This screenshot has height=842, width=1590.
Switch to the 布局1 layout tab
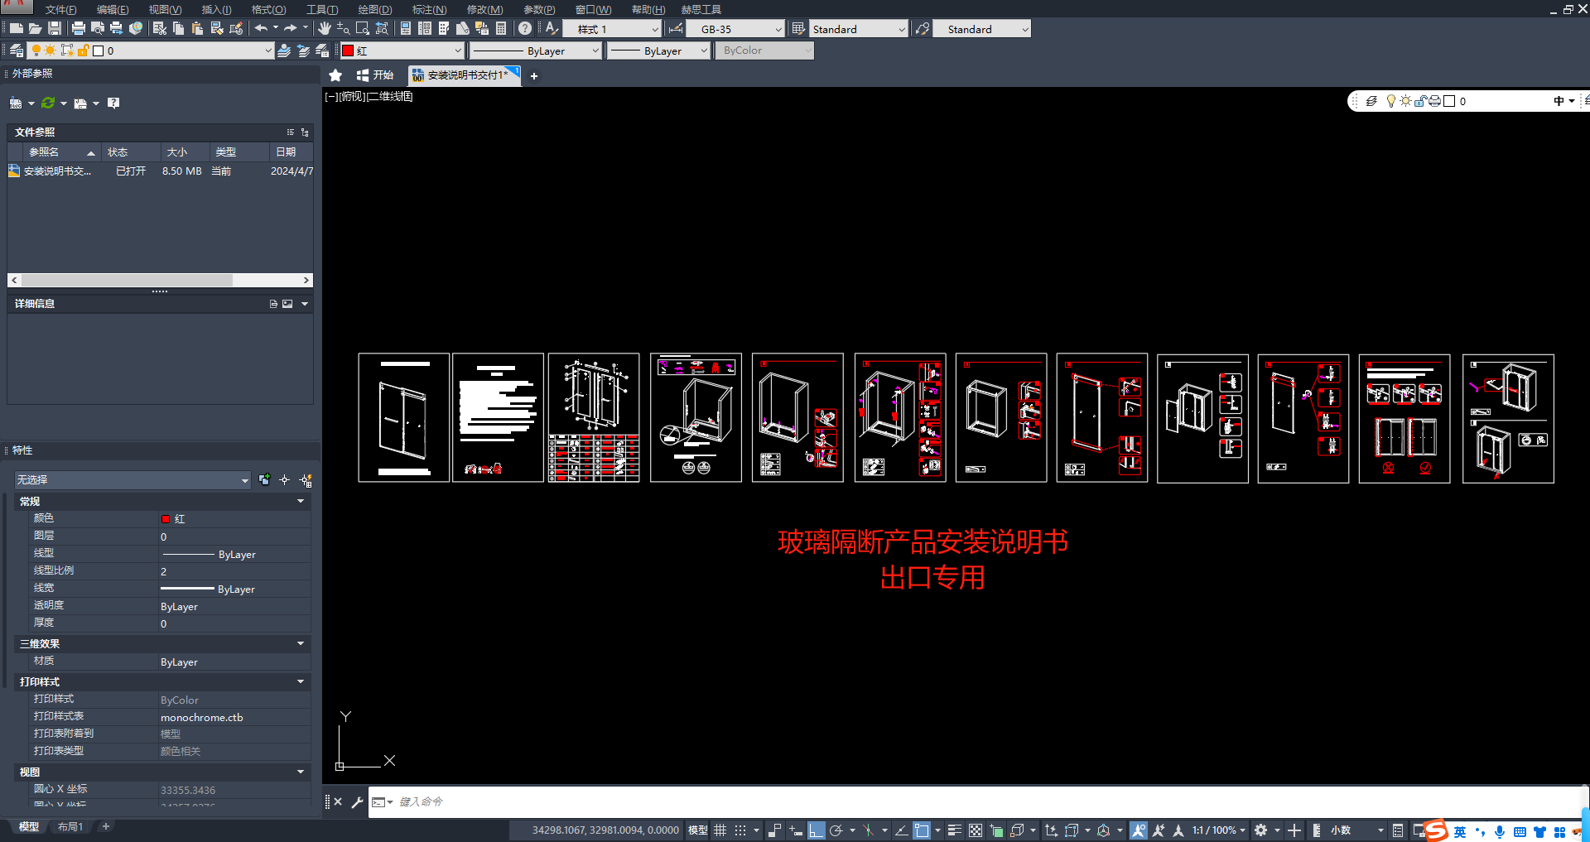70,827
